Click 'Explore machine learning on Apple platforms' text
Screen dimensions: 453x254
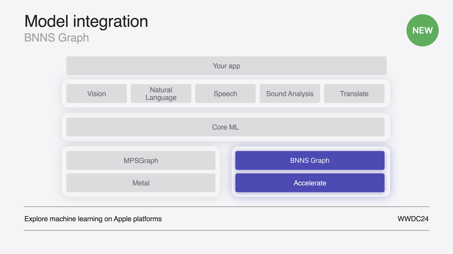pyautogui.click(x=93, y=219)
